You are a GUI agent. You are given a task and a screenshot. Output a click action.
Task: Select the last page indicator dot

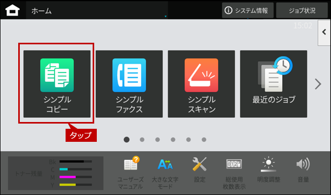[204, 140]
